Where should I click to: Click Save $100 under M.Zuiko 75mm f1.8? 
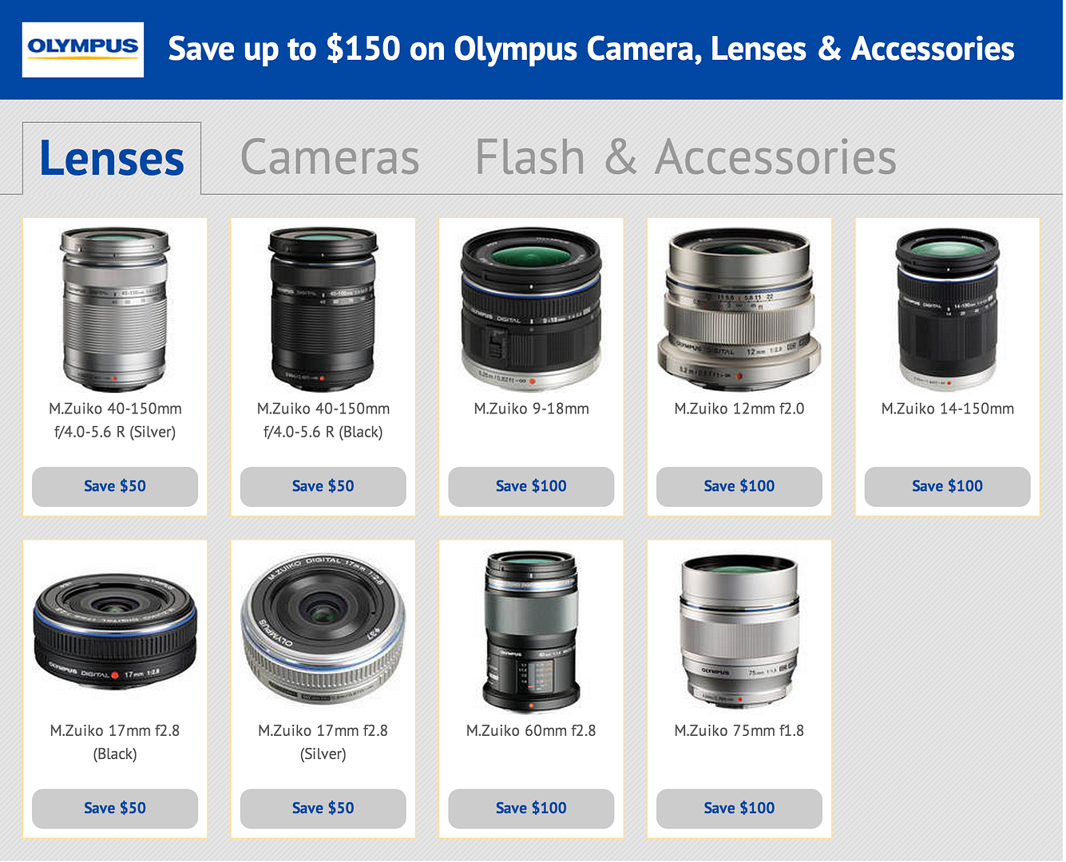coord(739,809)
